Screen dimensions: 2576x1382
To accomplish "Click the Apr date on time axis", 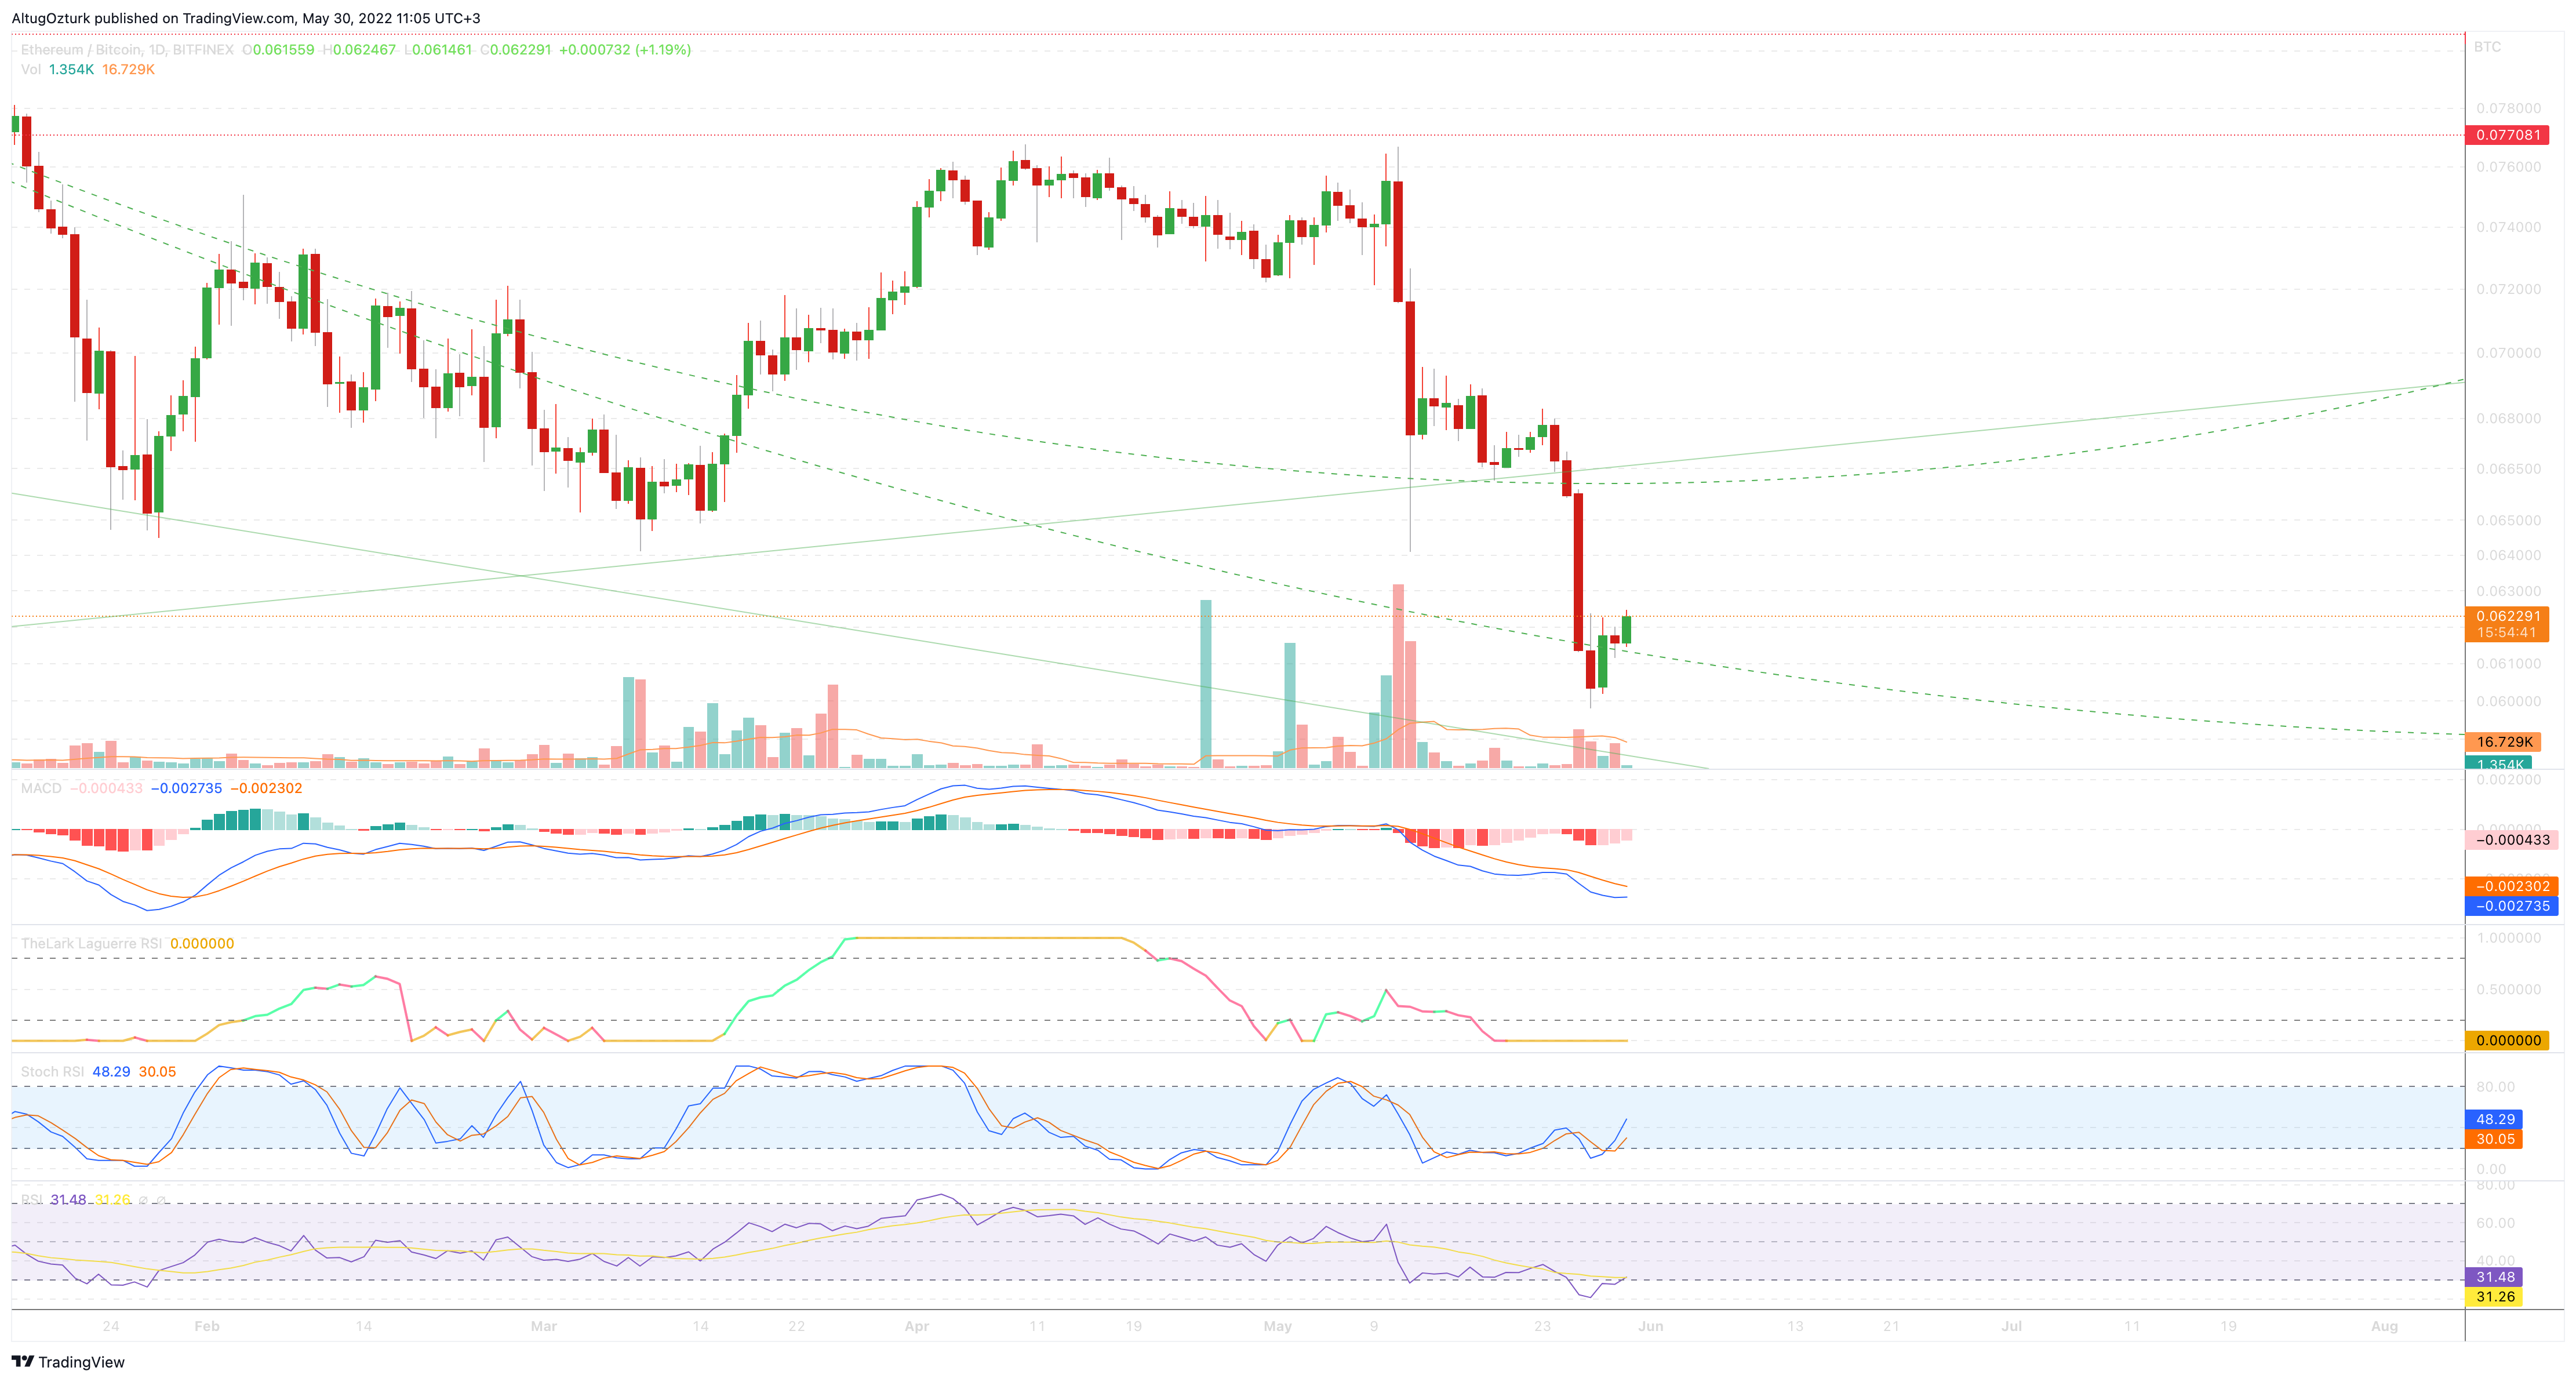I will (x=916, y=1326).
